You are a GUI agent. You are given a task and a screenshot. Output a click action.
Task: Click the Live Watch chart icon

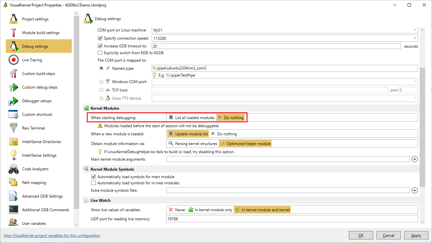click(x=86, y=200)
